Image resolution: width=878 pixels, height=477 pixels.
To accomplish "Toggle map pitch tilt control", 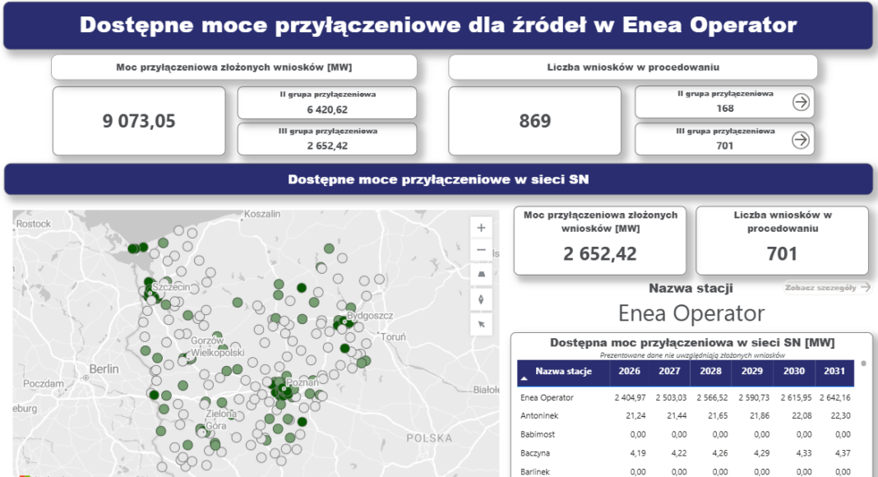I will click(481, 274).
